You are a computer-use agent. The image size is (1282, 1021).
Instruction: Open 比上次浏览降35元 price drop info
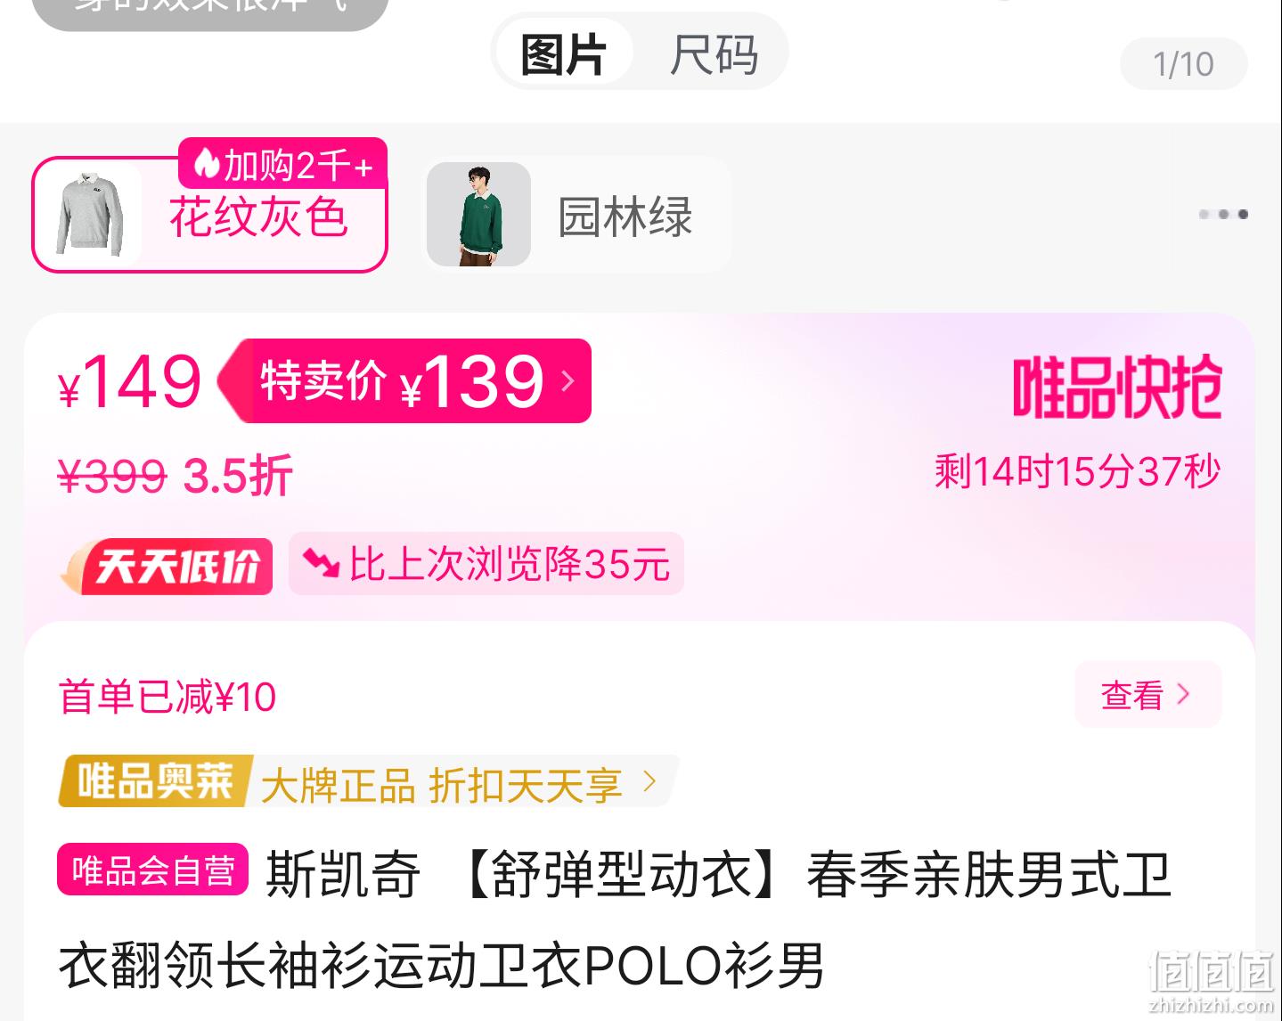[486, 563]
